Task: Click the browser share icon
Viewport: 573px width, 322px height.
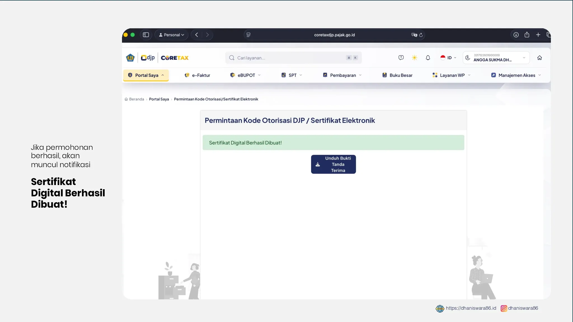Action: (527, 35)
